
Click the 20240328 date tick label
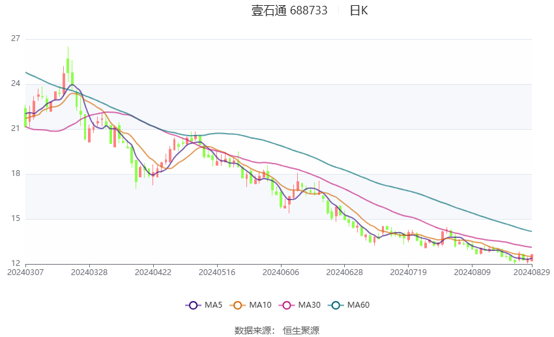[x=89, y=272]
